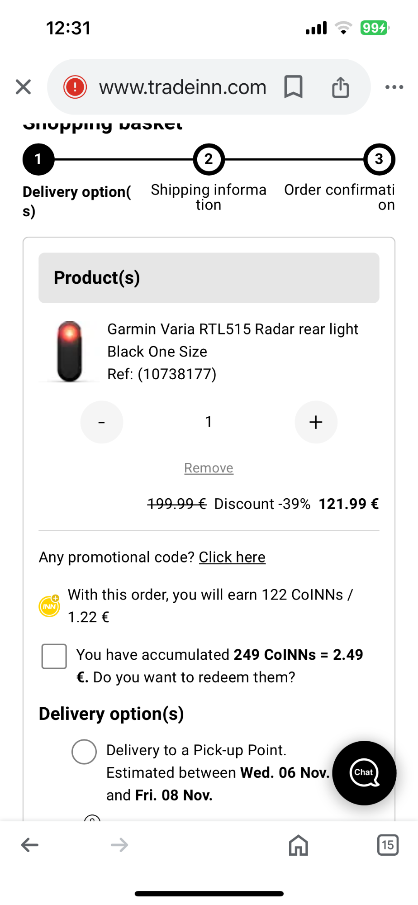Go to step 3 Order confirmation
The width and height of the screenshot is (418, 905).
click(379, 160)
